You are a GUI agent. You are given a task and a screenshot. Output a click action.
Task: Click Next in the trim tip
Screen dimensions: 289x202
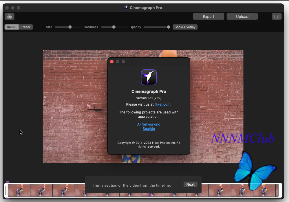pyautogui.click(x=190, y=185)
